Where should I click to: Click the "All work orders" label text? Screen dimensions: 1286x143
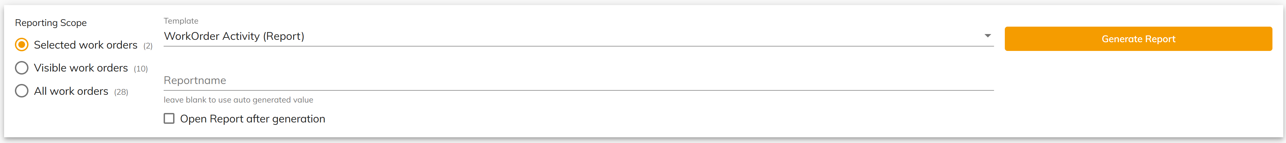click(71, 91)
